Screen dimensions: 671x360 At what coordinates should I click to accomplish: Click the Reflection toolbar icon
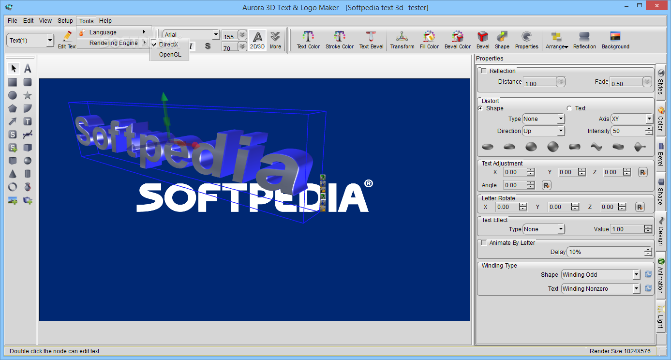[x=584, y=40]
